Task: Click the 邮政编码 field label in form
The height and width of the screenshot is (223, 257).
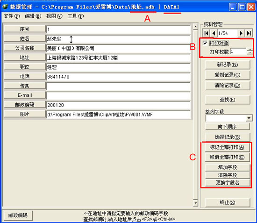Action: [x=25, y=105]
